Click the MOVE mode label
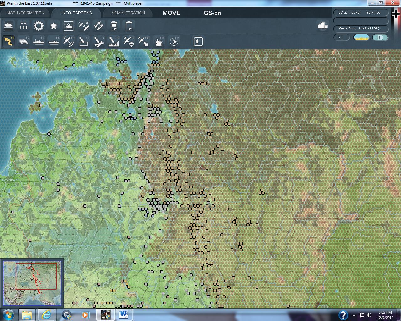Screen dimensions: 401x321 (171, 13)
